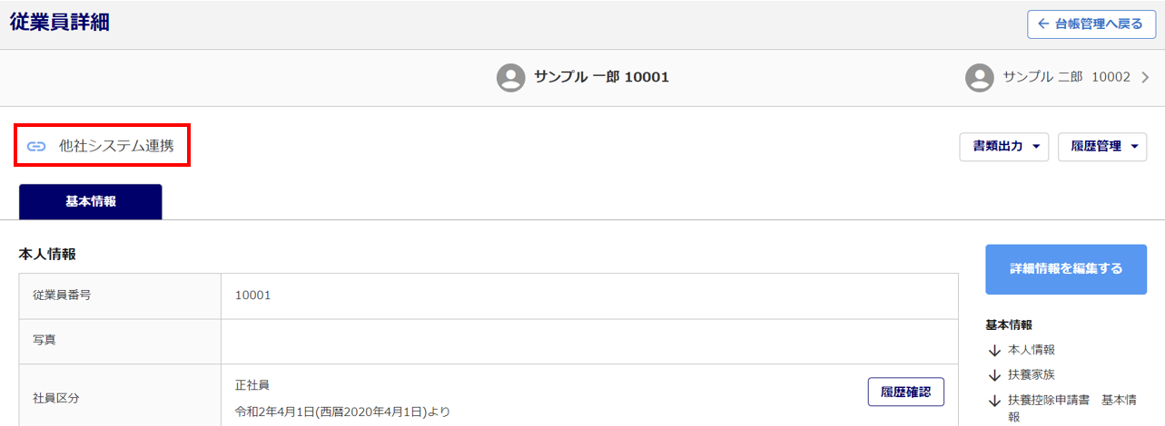Click the chain link icon beside 他社システム連携
This screenshot has width=1165, height=426.
[36, 146]
